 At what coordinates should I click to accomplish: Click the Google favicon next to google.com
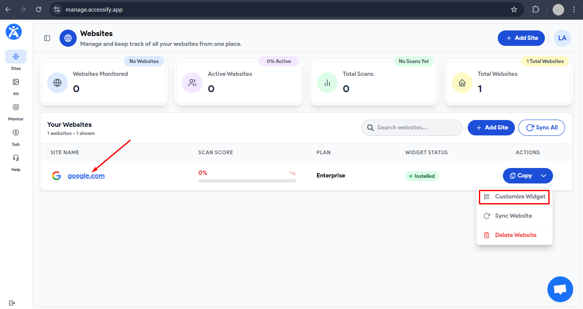point(56,175)
